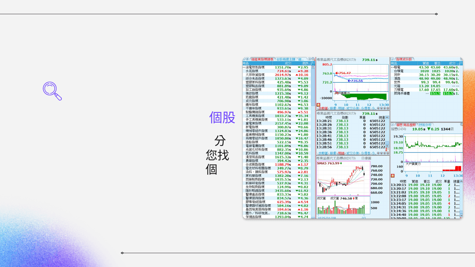The image size is (475, 267).
Task: Switch to the 技術分析 tab
Action: 425,125
